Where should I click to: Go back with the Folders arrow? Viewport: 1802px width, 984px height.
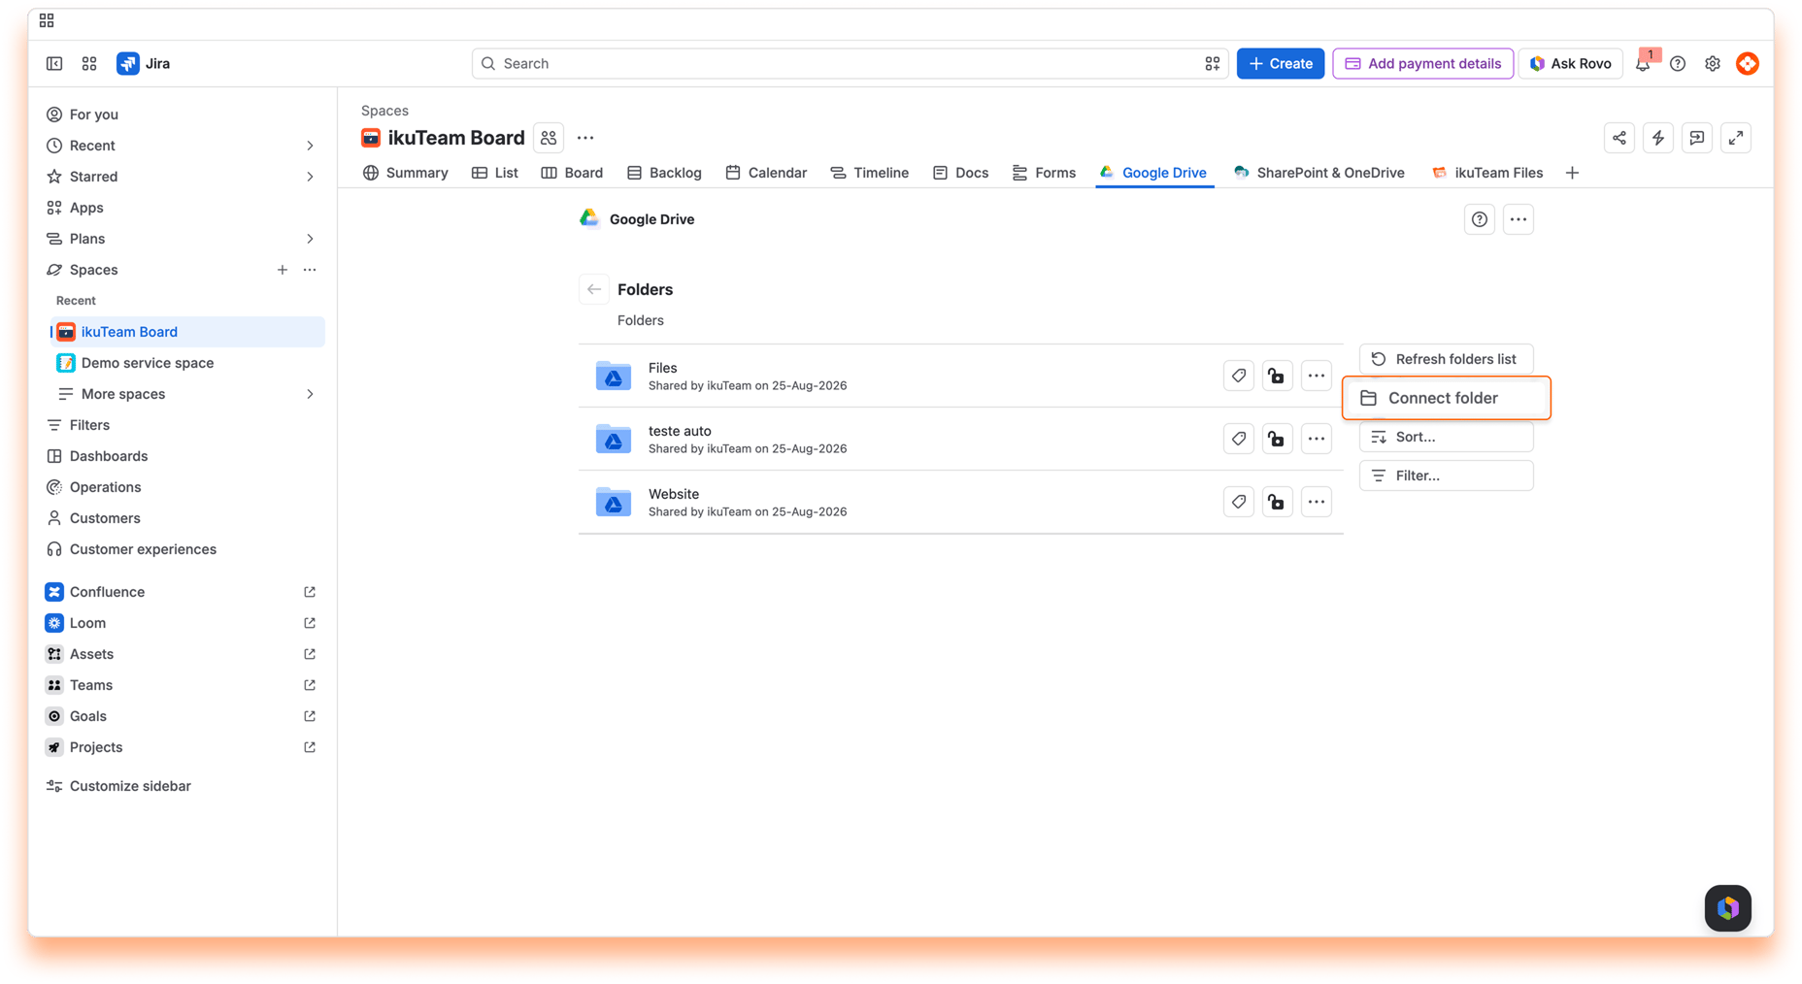tap(594, 289)
